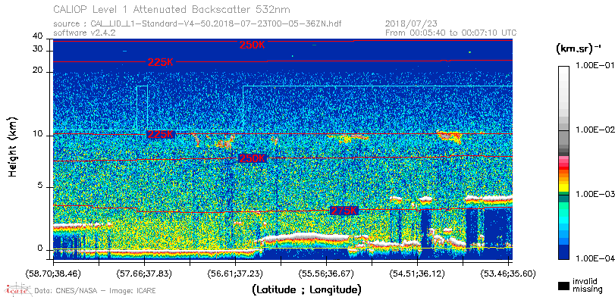615x297 pixels.
Task: Click the y-axis tick label '40'
Action: point(38,36)
